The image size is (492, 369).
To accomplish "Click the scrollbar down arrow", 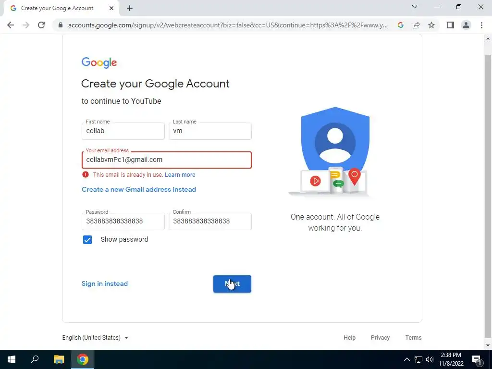I will point(488,345).
